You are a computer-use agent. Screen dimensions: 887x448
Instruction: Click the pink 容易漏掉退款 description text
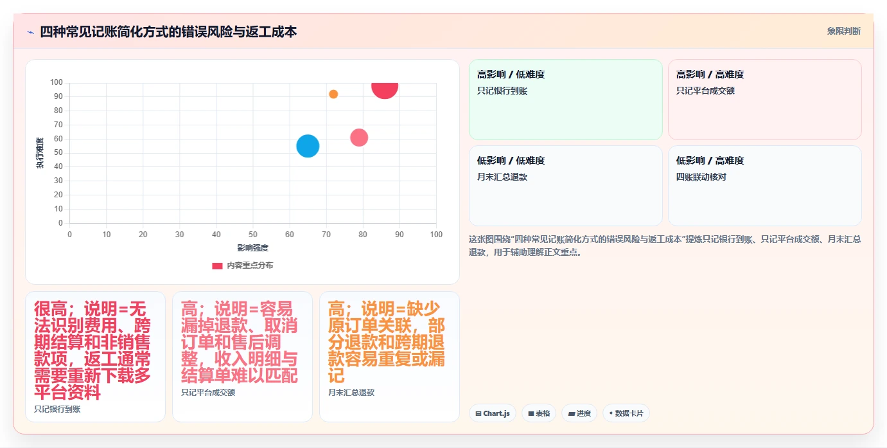pyautogui.click(x=240, y=342)
